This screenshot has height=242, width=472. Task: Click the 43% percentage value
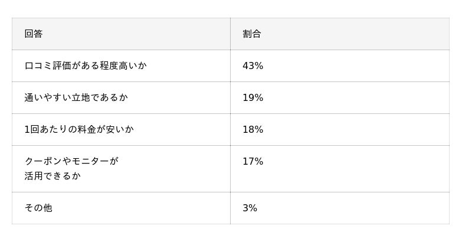(x=253, y=66)
